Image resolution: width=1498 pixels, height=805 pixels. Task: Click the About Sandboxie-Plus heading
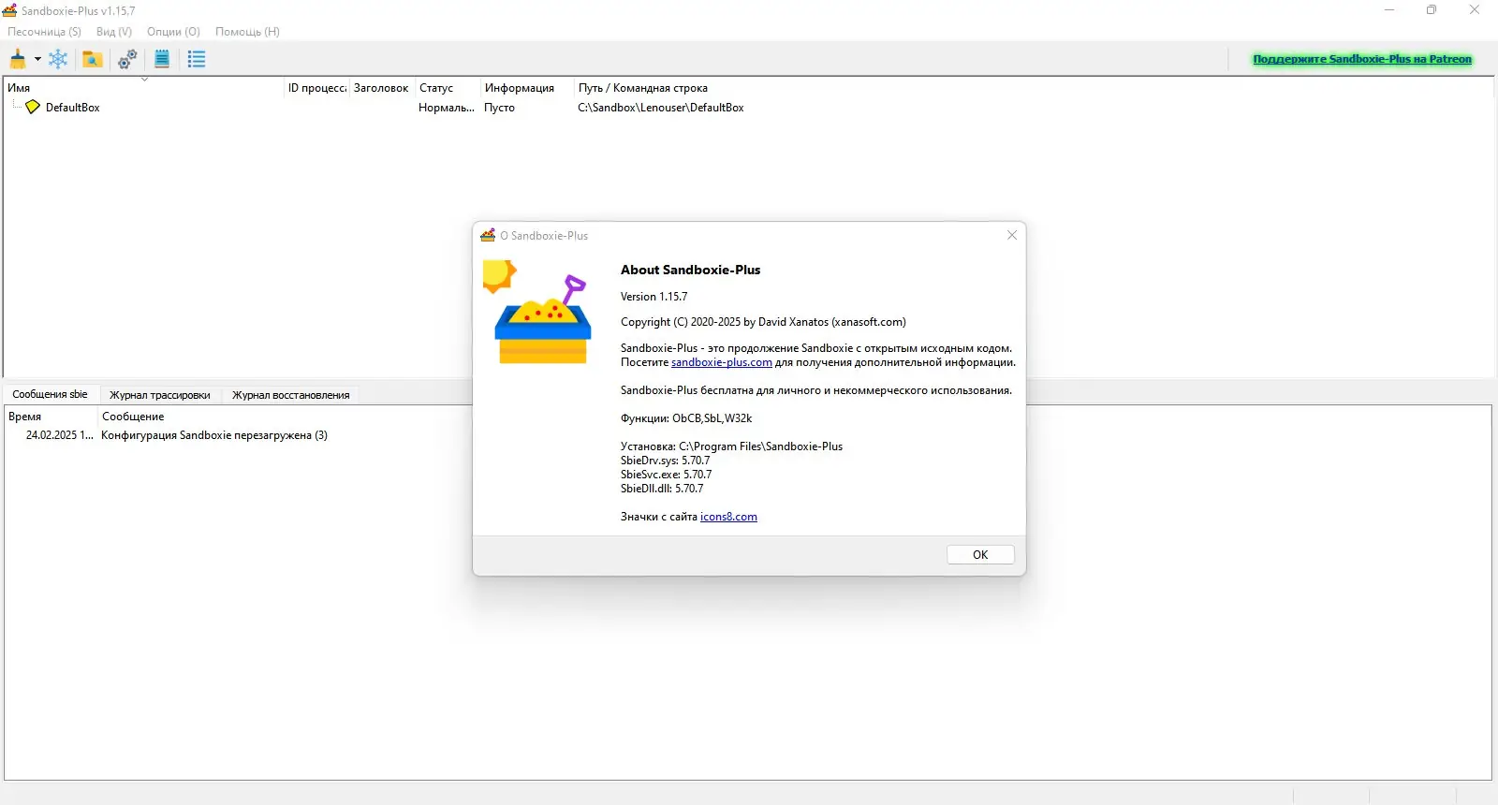[690, 270]
